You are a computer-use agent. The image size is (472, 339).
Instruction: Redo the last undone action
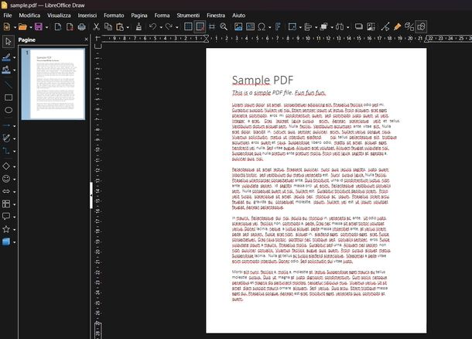(169, 27)
